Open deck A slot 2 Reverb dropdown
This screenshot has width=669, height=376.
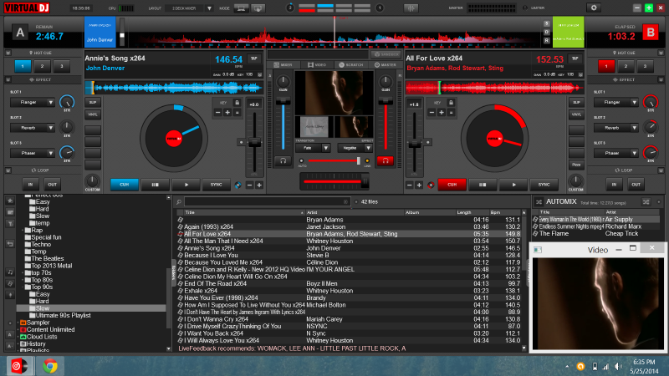click(50, 128)
